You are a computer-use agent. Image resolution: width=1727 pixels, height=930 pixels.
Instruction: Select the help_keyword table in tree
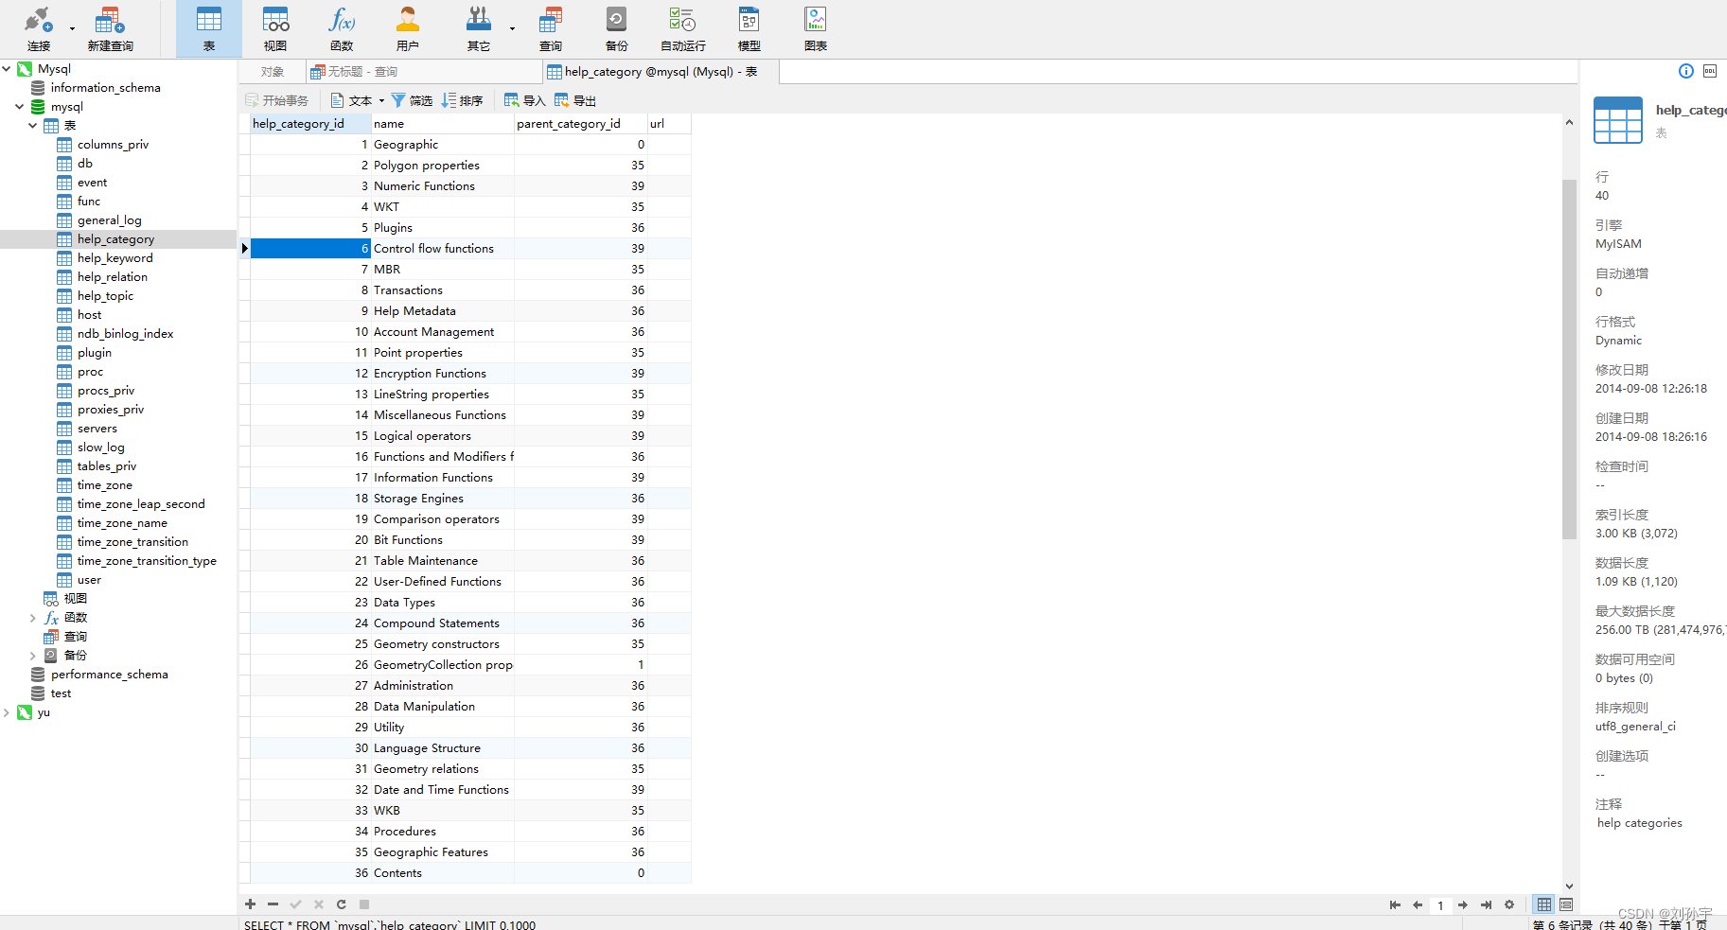[115, 258]
